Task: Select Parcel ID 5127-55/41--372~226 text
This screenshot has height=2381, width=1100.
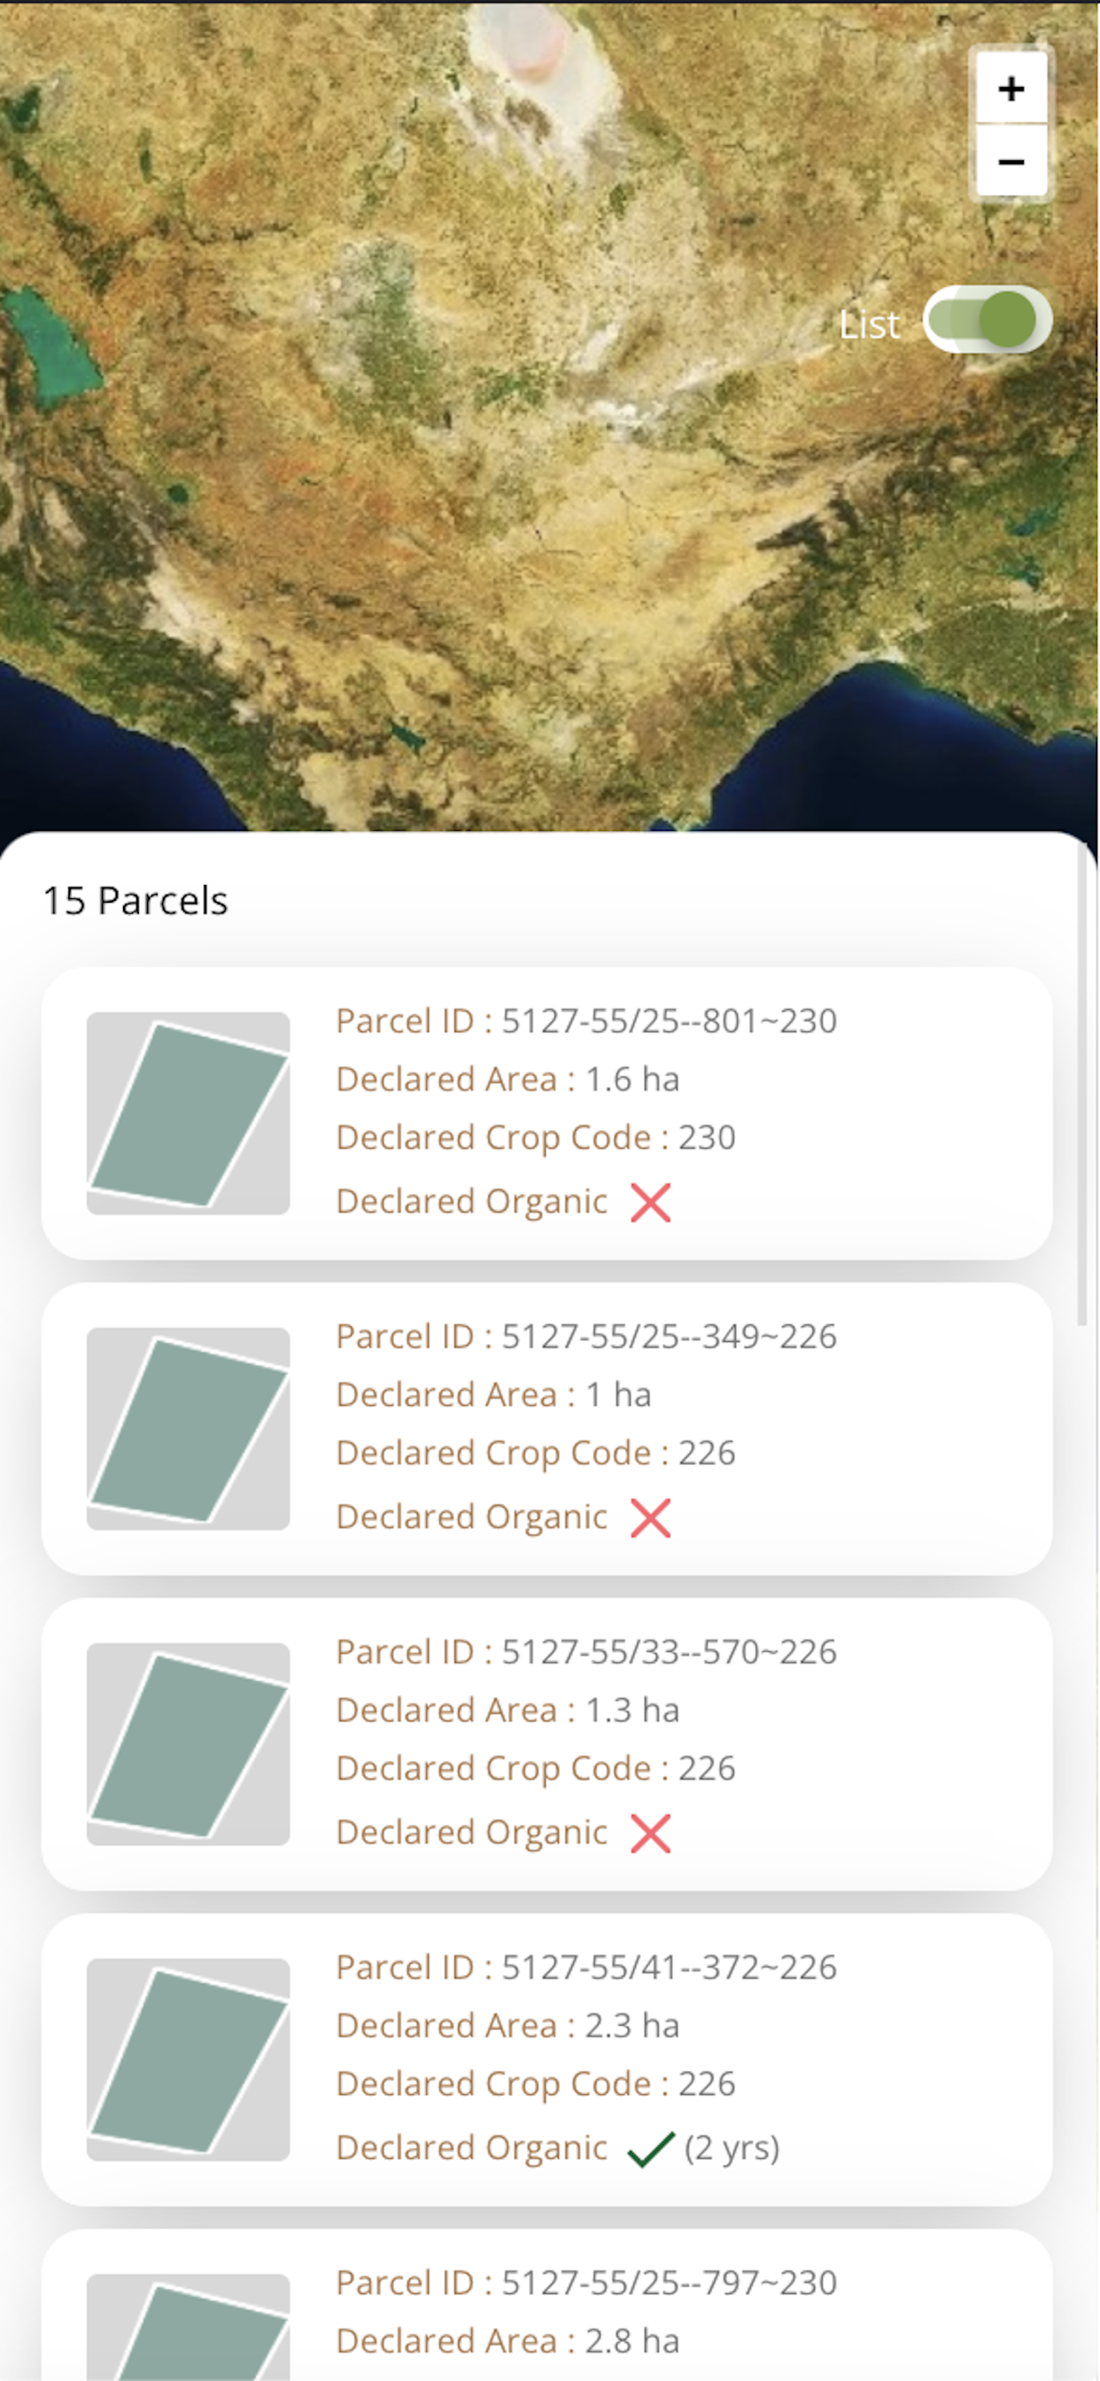Action: 587,1966
